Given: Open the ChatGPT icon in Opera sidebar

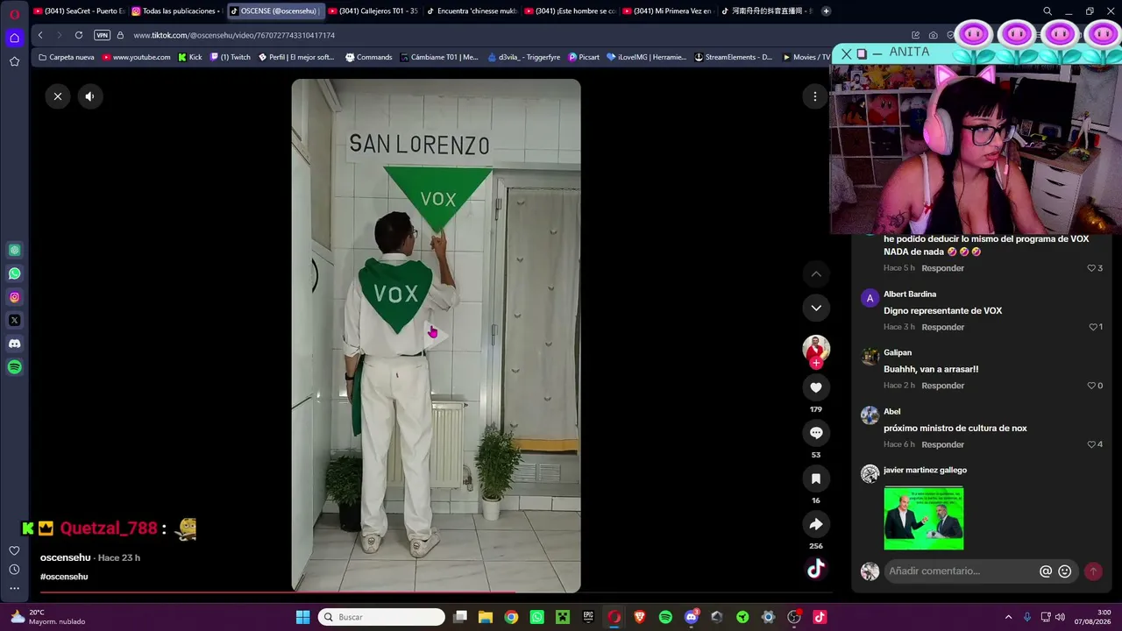Looking at the screenshot, I should click(14, 250).
